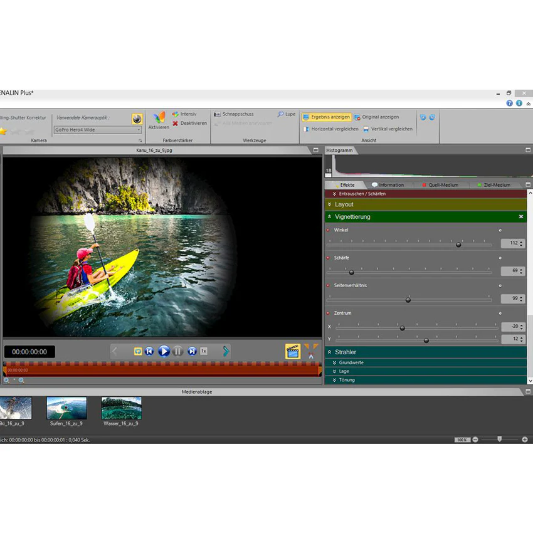Click the Seitenverhältnis slider handle
The image size is (533, 533).
coord(408,300)
